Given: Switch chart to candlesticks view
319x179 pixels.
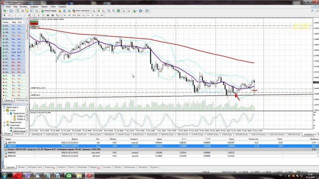Looking at the screenshot, I should [x=99, y=11].
